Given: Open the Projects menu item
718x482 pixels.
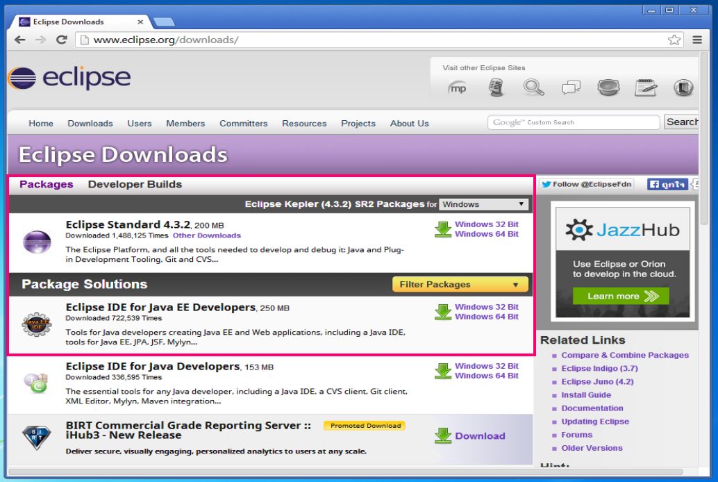Looking at the screenshot, I should click(358, 123).
